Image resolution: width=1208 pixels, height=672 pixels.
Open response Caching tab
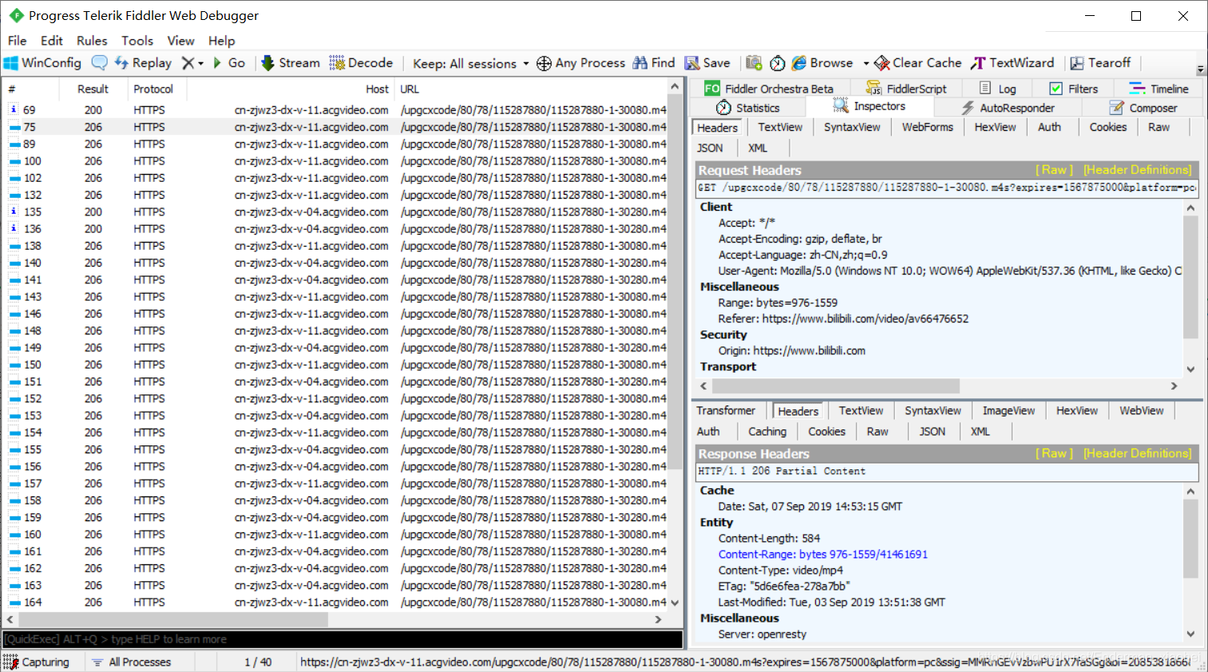pos(766,431)
